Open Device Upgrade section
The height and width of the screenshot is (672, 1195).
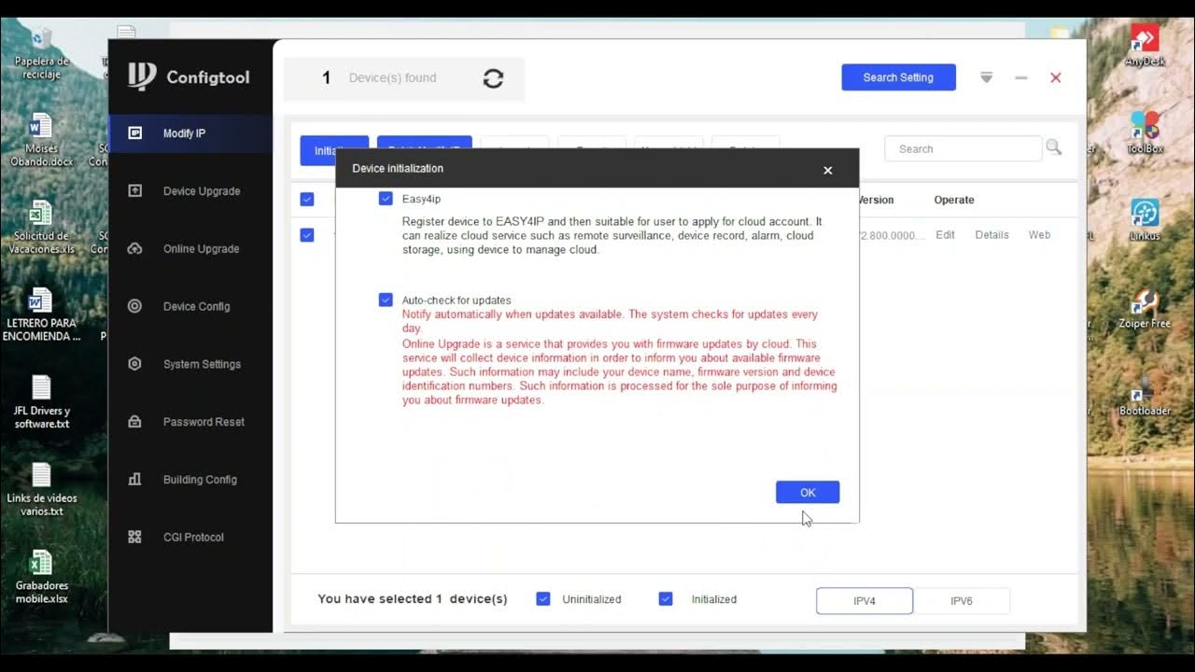tap(190, 191)
